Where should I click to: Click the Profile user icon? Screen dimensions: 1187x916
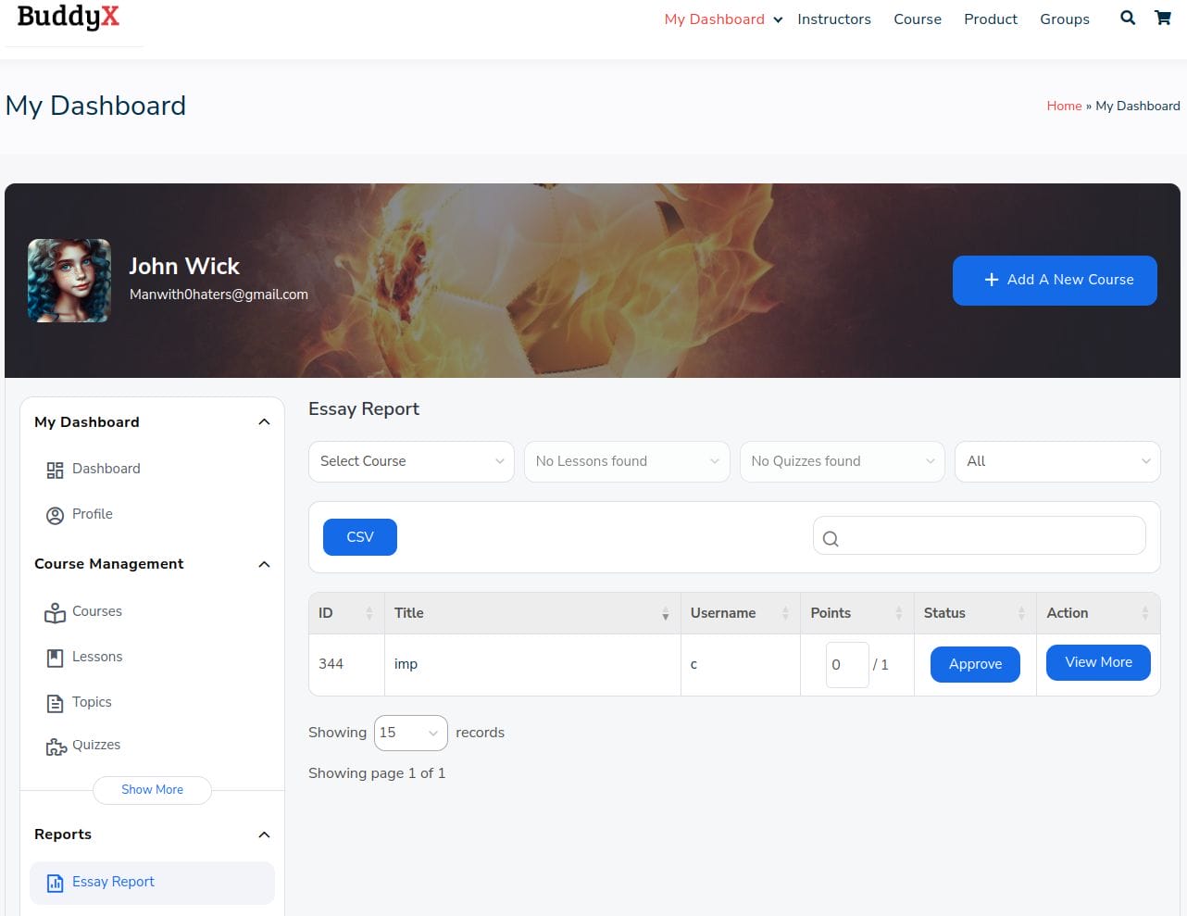55,515
